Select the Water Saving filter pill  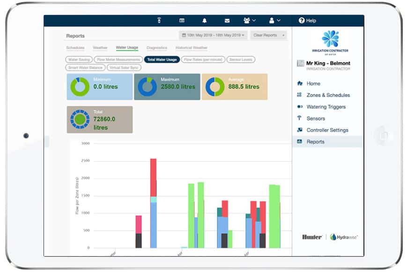[79, 59]
